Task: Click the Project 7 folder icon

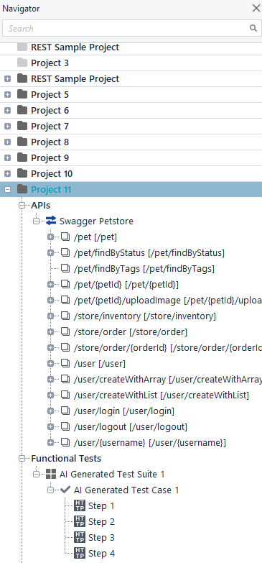Action: (22, 126)
